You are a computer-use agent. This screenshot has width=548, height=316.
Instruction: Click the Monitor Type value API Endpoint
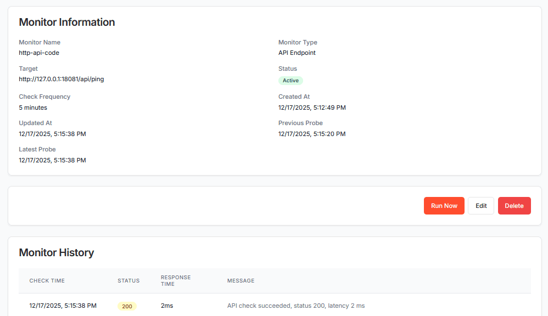(297, 52)
